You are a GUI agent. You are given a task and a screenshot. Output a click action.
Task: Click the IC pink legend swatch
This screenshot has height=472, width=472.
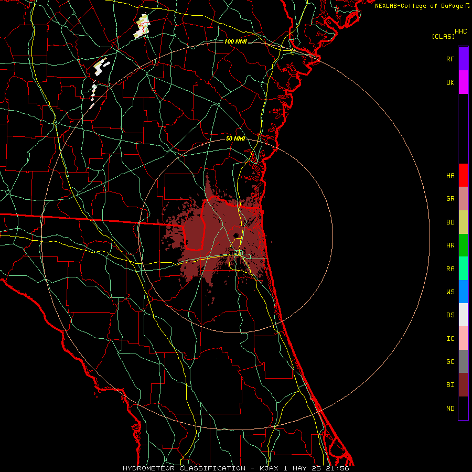pyautogui.click(x=463, y=338)
